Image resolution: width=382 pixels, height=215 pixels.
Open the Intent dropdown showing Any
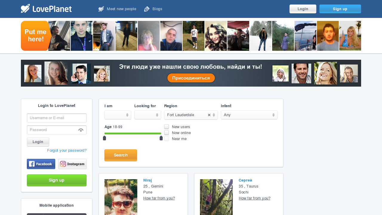pyautogui.click(x=249, y=115)
